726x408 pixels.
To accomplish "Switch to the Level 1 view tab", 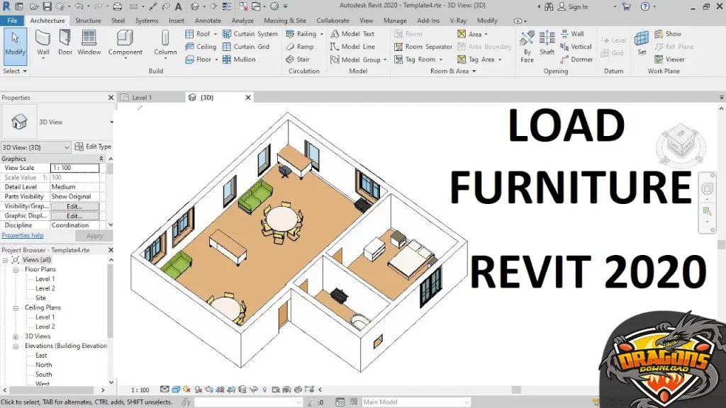I will click(x=142, y=97).
